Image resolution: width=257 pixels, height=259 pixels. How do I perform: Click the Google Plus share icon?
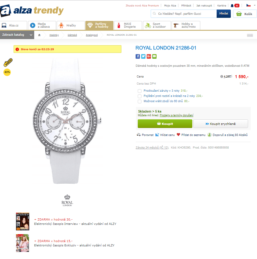point(149,56)
